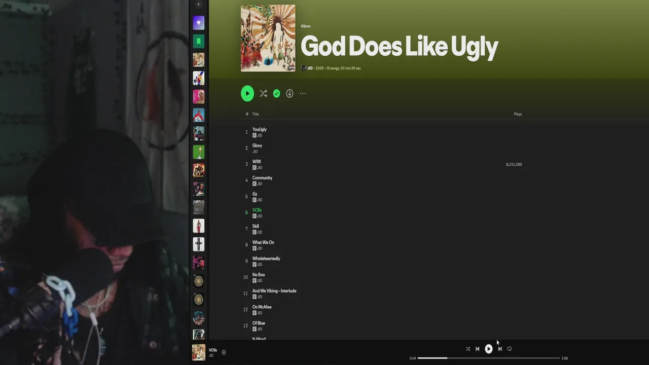Select track 2 Glory
649x365 pixels.
(257, 145)
